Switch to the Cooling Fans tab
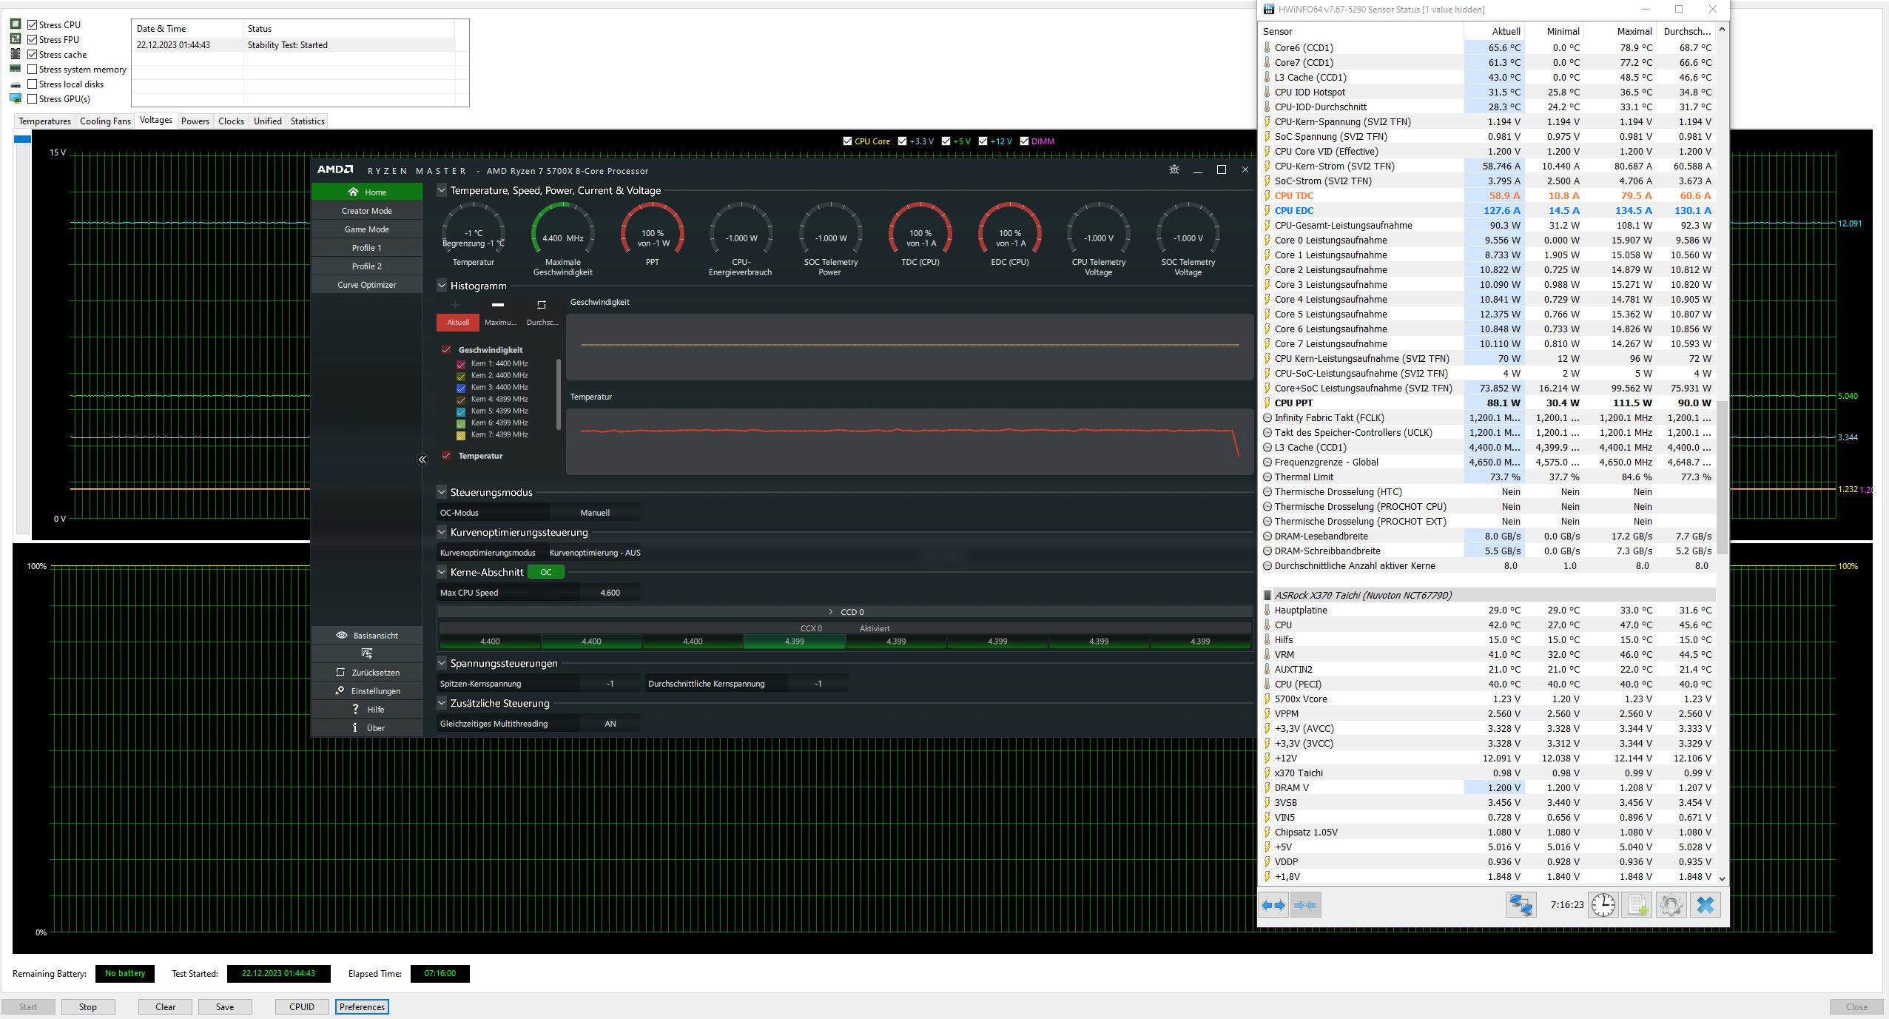Viewport: 1889px width, 1019px height. [x=105, y=121]
